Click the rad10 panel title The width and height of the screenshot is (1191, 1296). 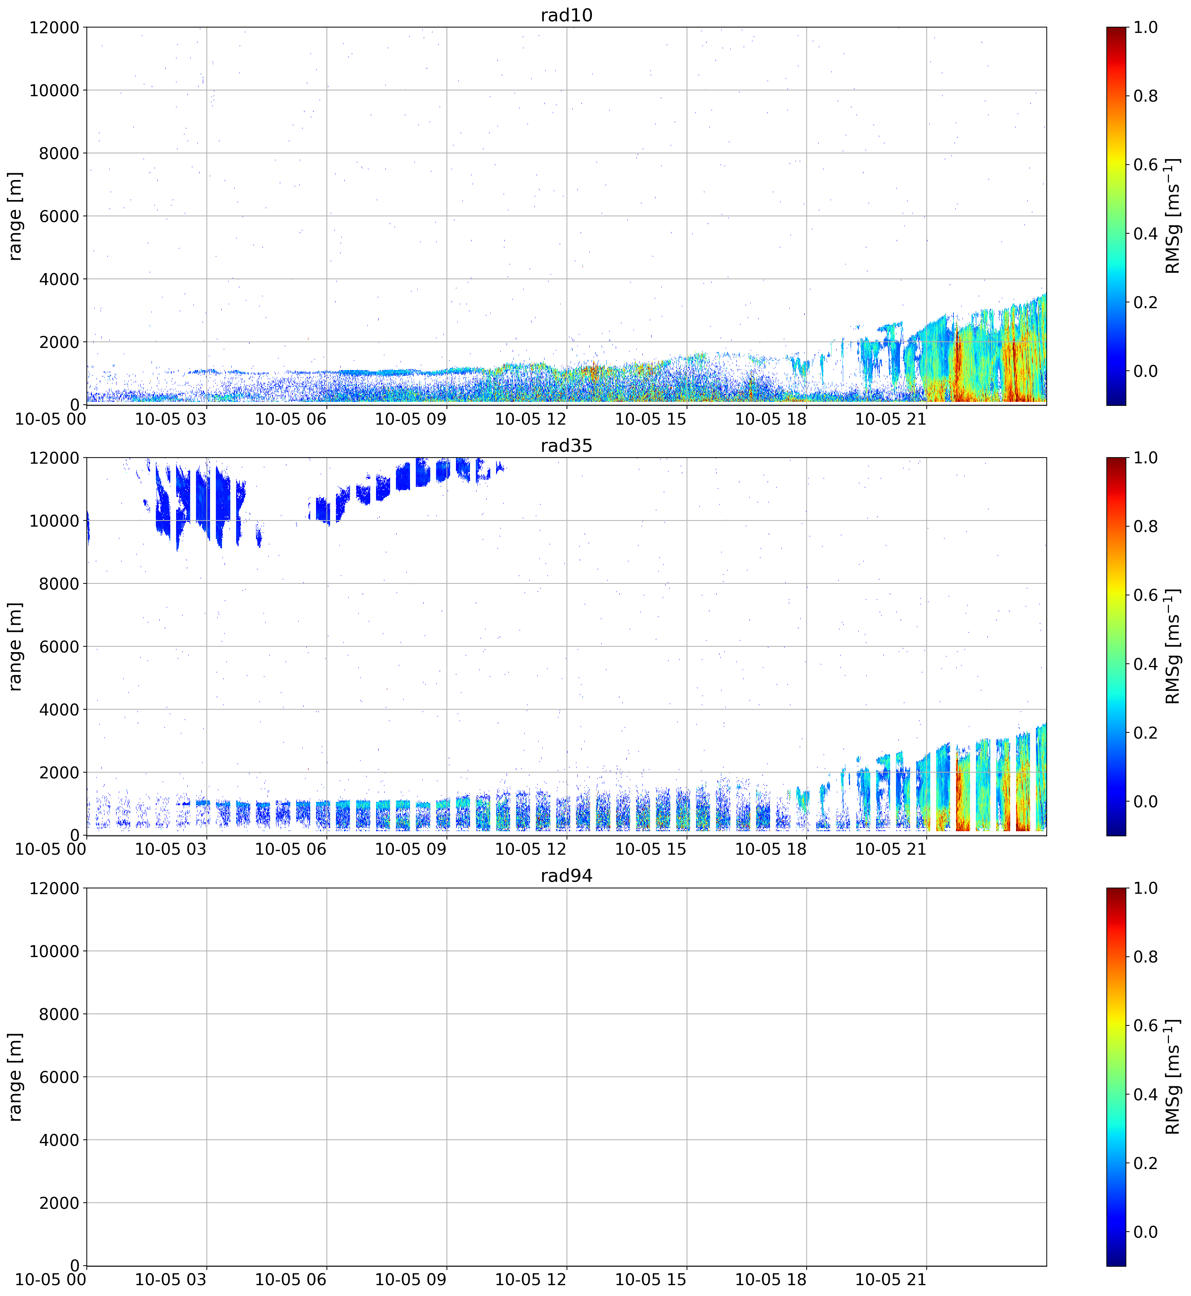(x=566, y=15)
